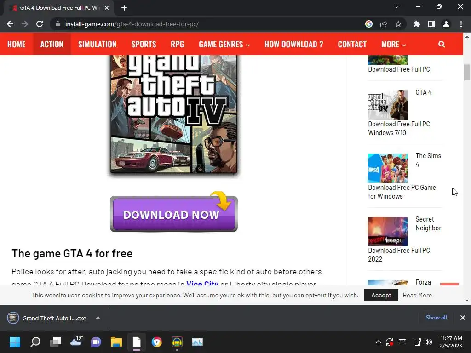Open network settings from tray icon
Image resolution: width=471 pixels, height=353 pixels.
click(x=417, y=342)
